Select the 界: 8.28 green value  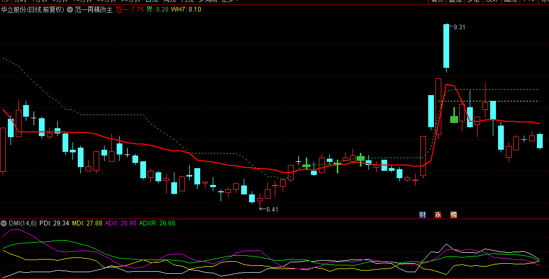click(158, 10)
